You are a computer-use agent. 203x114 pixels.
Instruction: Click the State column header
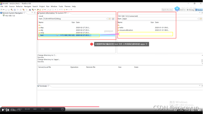point(136,67)
